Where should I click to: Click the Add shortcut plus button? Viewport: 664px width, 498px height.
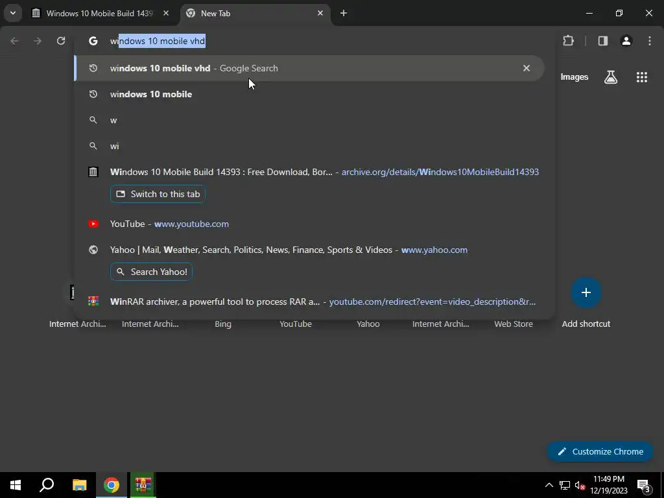click(x=586, y=292)
